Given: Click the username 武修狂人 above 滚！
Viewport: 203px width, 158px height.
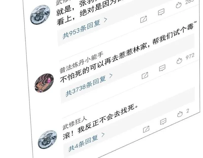Looking at the screenshot, I should click(x=75, y=123).
